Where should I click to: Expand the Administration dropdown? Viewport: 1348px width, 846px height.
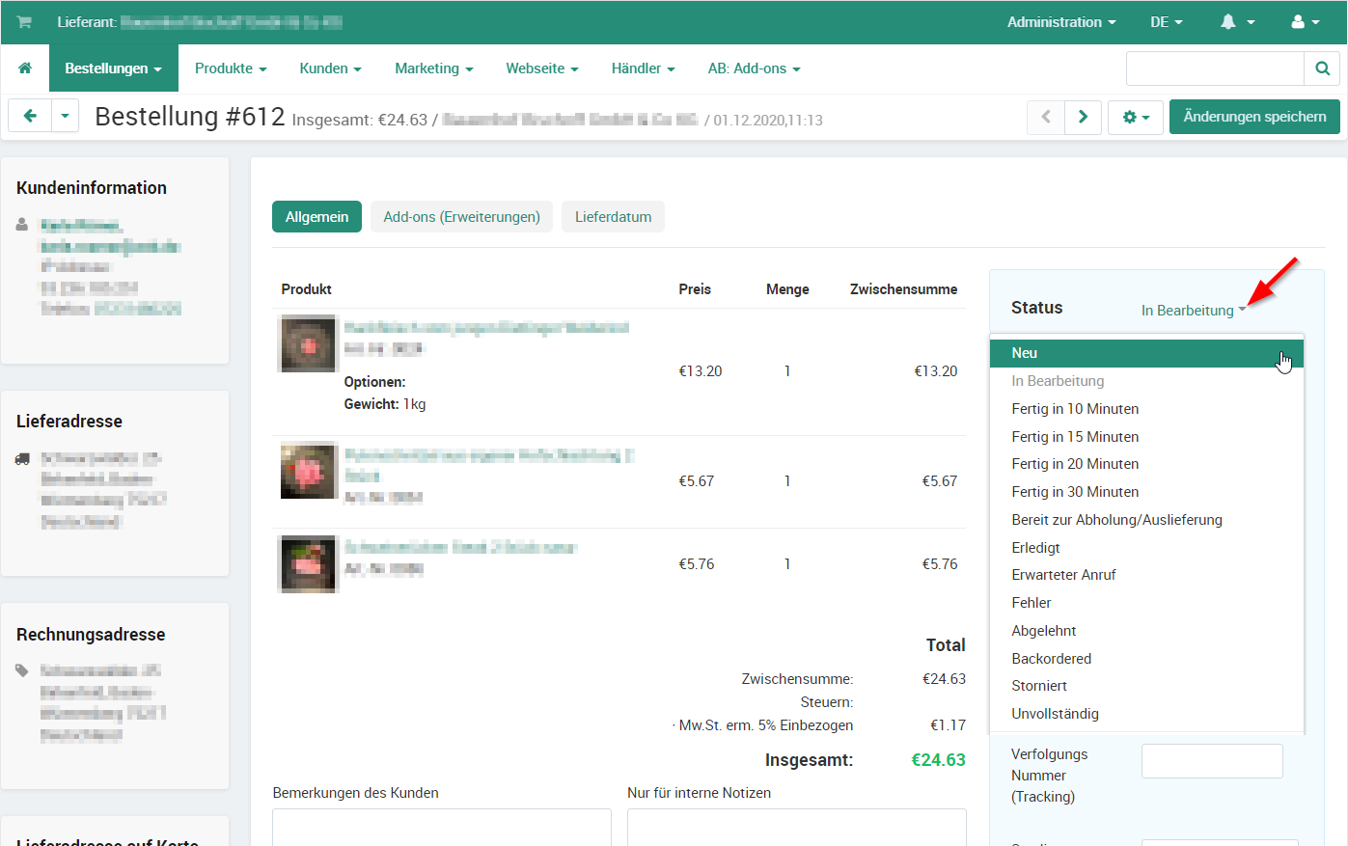[1061, 22]
